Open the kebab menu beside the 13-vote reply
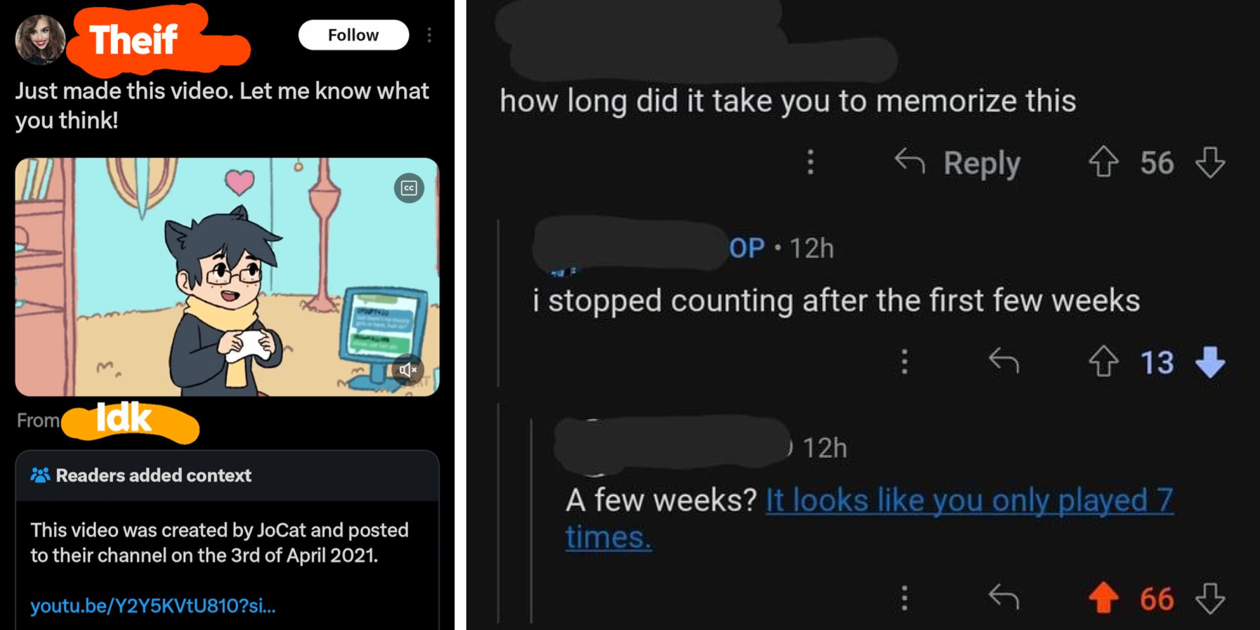The image size is (1260, 630). click(904, 361)
